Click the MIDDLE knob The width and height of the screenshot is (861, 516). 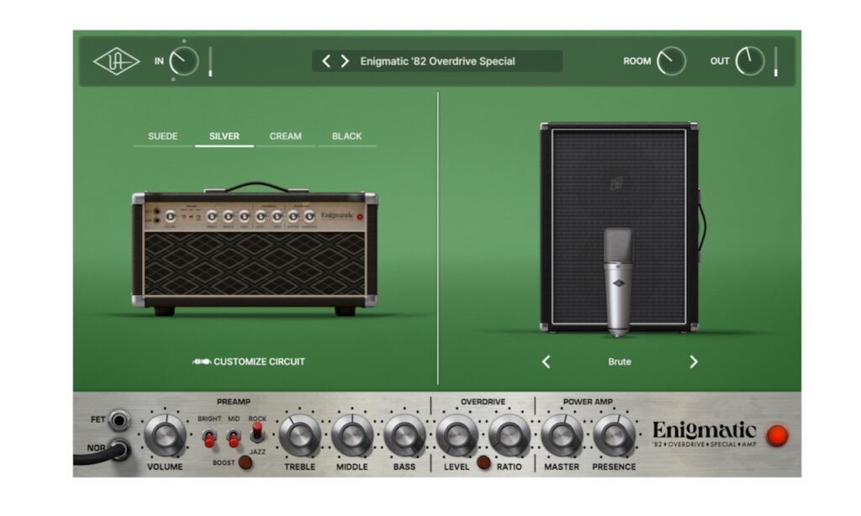(x=352, y=435)
